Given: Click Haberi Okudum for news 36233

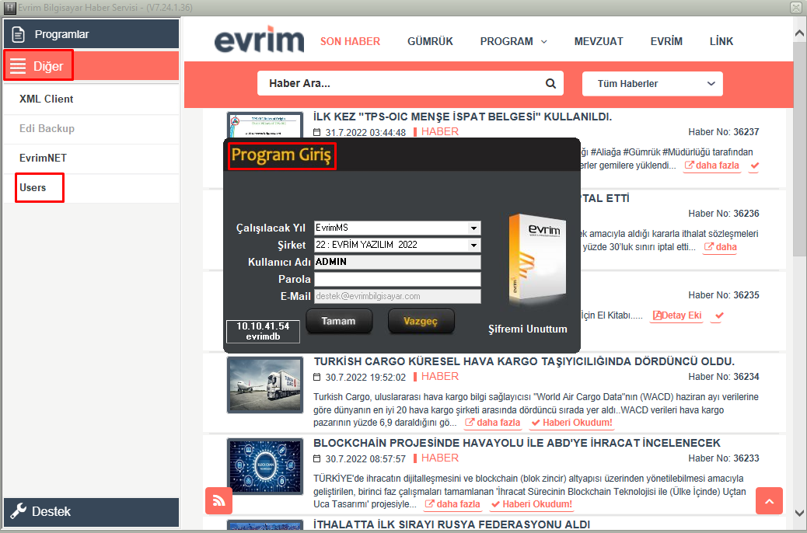Looking at the screenshot, I should pos(532,504).
